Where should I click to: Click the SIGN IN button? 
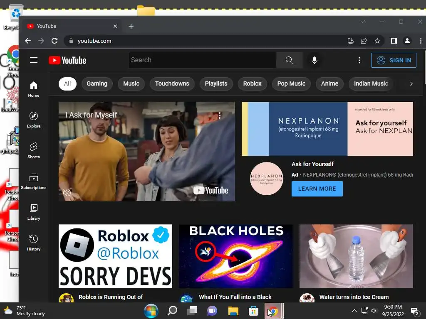[394, 60]
